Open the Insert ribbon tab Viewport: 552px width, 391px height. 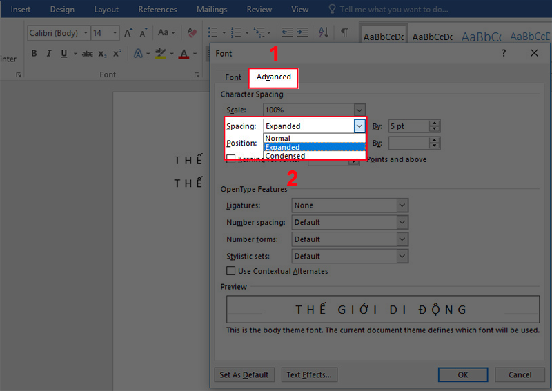click(x=21, y=9)
